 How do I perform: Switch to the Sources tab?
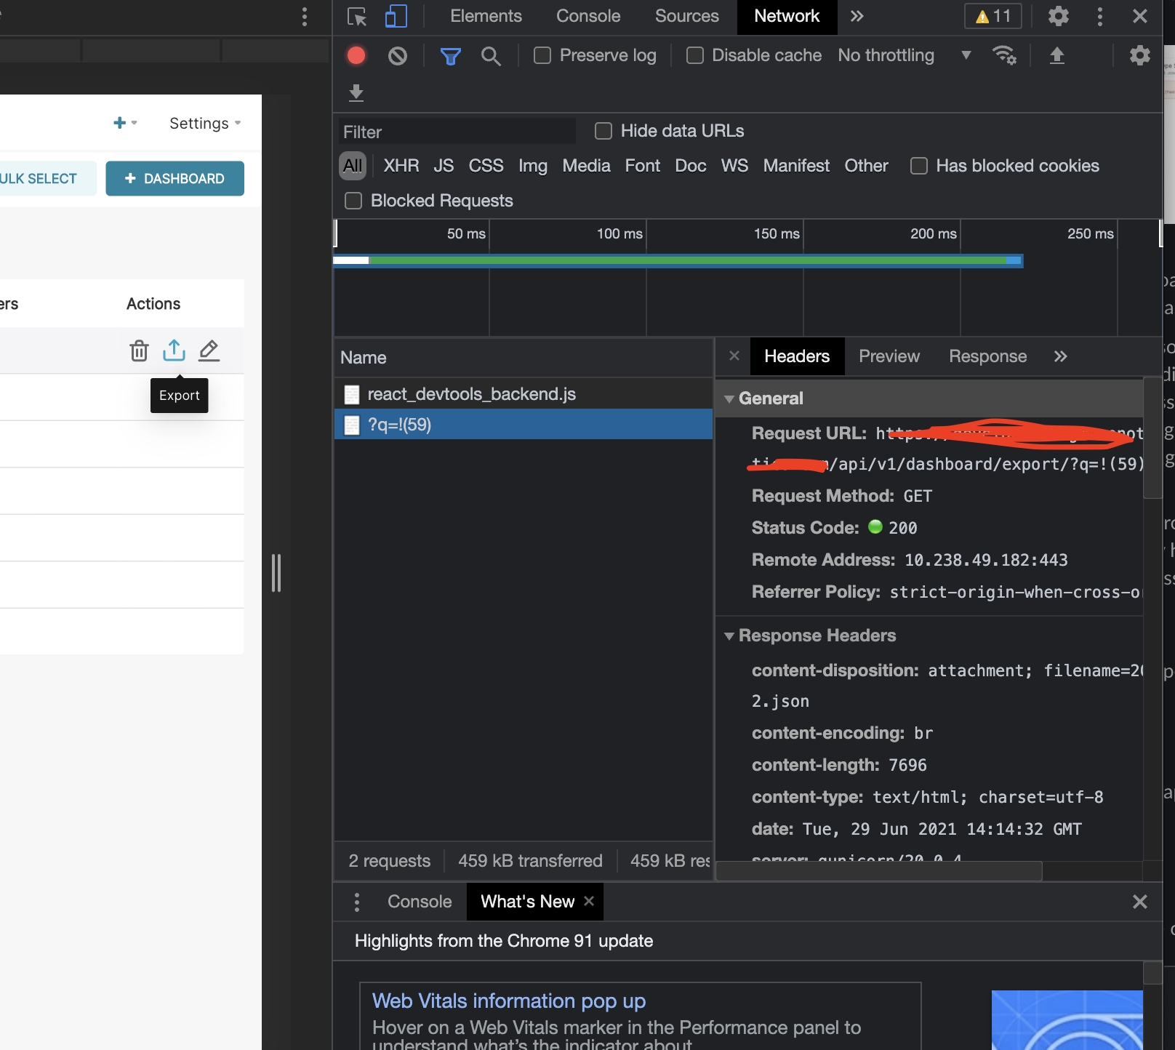click(x=686, y=16)
